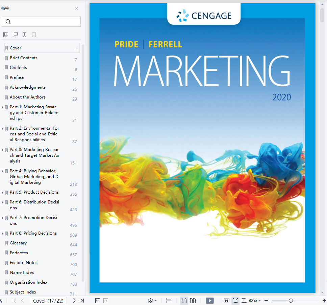Click the rotate page icon
Viewport: 327px width, 305px height.
click(244, 301)
